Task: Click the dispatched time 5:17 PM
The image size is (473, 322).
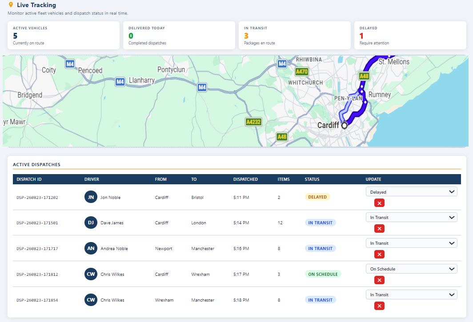Action: pos(241,274)
